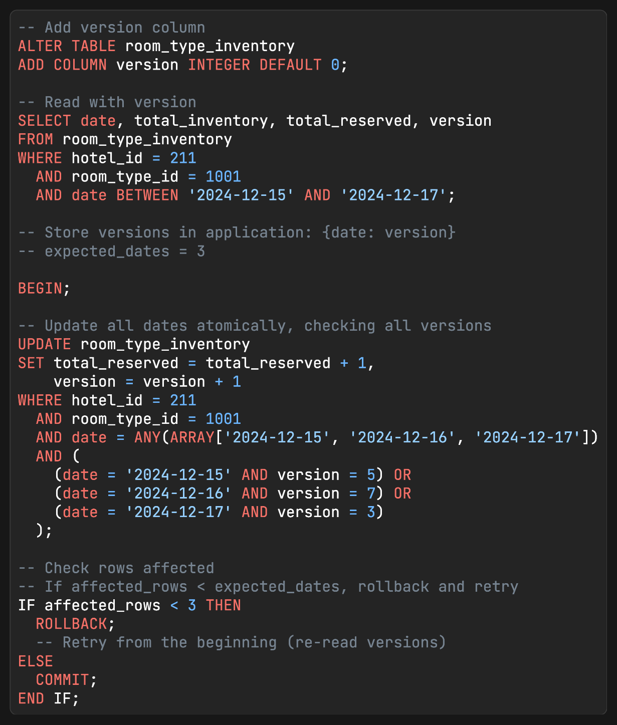617x725 pixels.
Task: Click the COMMIT statement
Action: click(x=66, y=680)
